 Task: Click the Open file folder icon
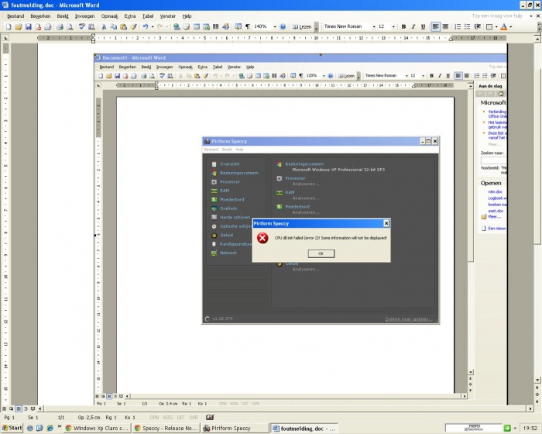pos(19,26)
